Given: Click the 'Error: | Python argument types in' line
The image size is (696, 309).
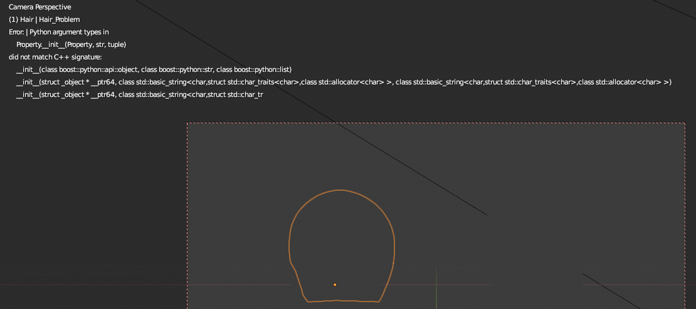Looking at the screenshot, I should 59,32.
